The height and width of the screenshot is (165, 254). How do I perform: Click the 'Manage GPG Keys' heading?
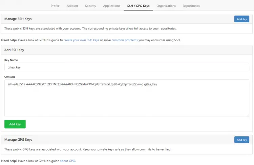point(18,140)
